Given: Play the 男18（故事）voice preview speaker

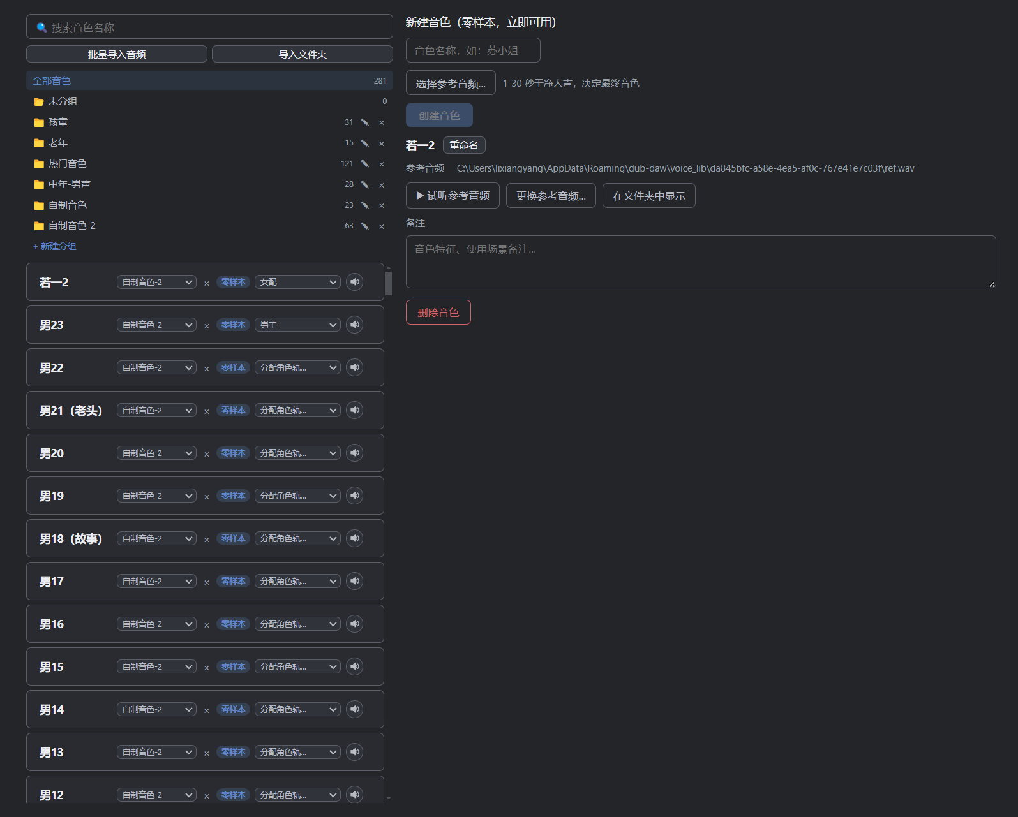Looking at the screenshot, I should tap(354, 538).
